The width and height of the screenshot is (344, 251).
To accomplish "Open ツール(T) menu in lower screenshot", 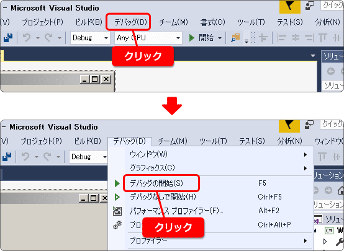I will pos(213,141).
